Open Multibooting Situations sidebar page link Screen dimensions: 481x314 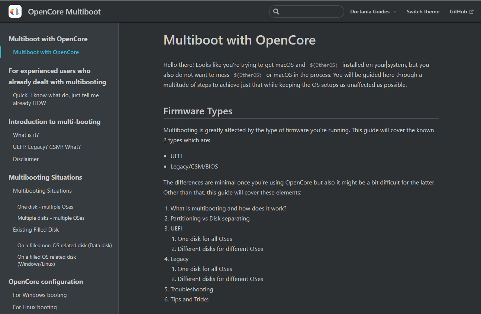tap(42, 191)
